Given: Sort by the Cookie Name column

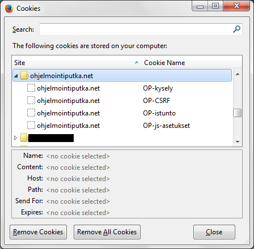Looking at the screenshot, I should [x=192, y=63].
